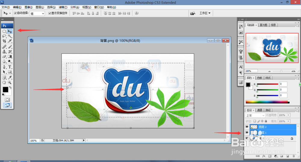Select the Brush tool
Image resolution: width=301 pixels, height=162 pixels.
[x=10, y=47]
